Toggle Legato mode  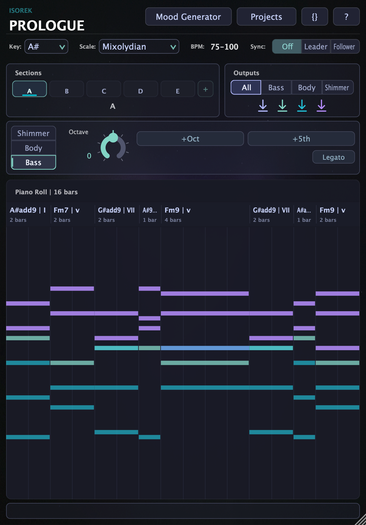point(333,157)
